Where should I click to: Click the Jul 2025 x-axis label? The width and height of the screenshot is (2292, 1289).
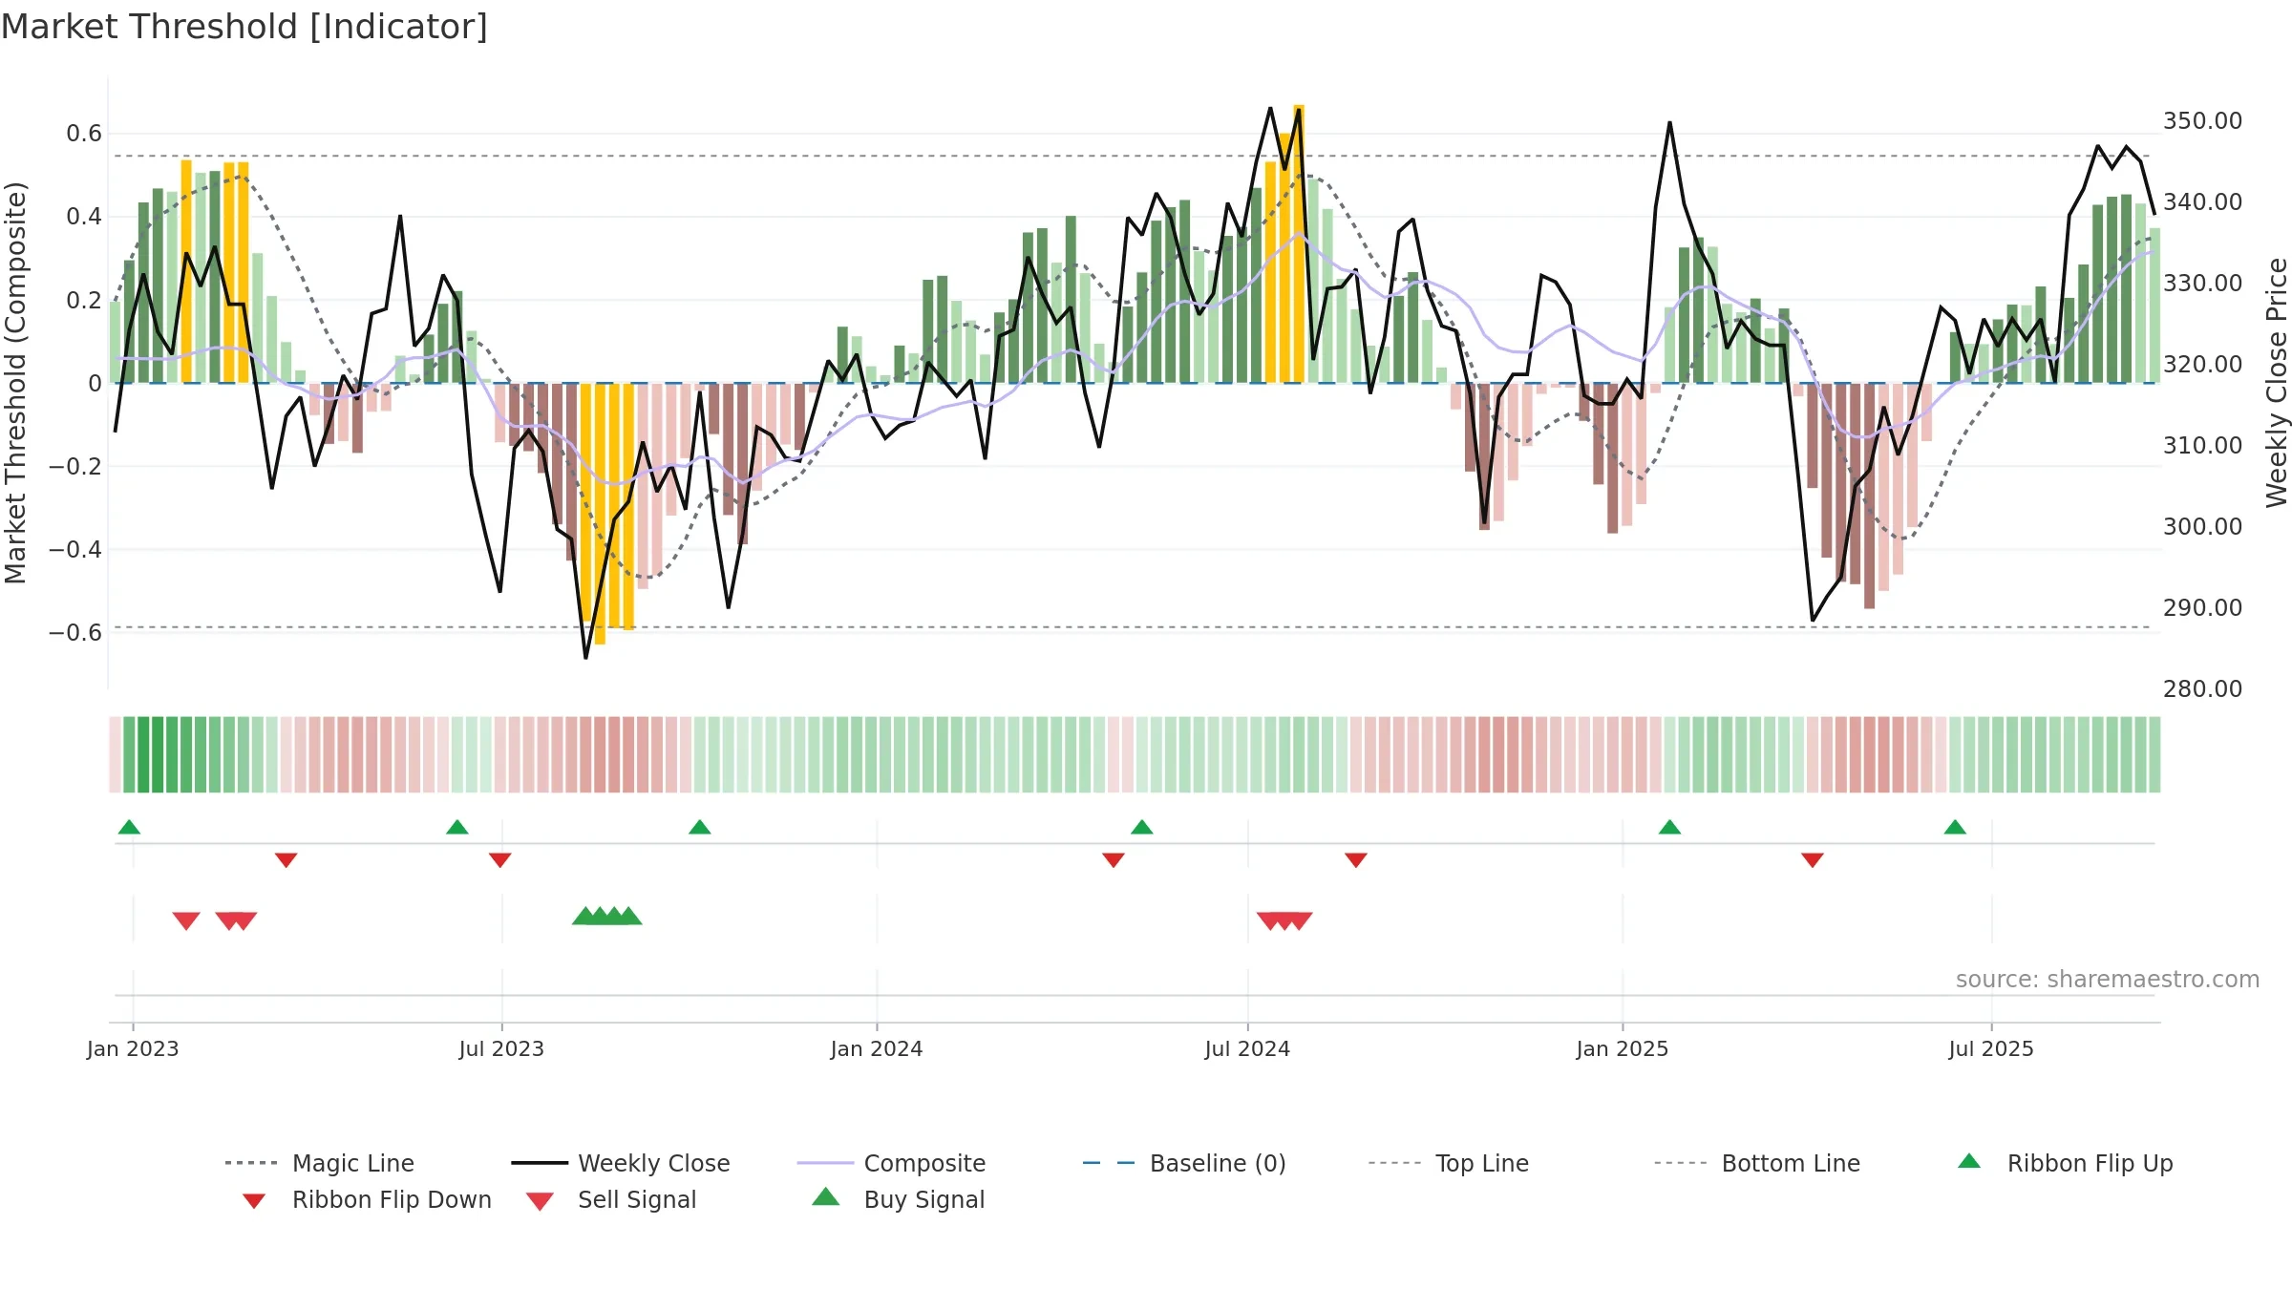point(1991,1048)
